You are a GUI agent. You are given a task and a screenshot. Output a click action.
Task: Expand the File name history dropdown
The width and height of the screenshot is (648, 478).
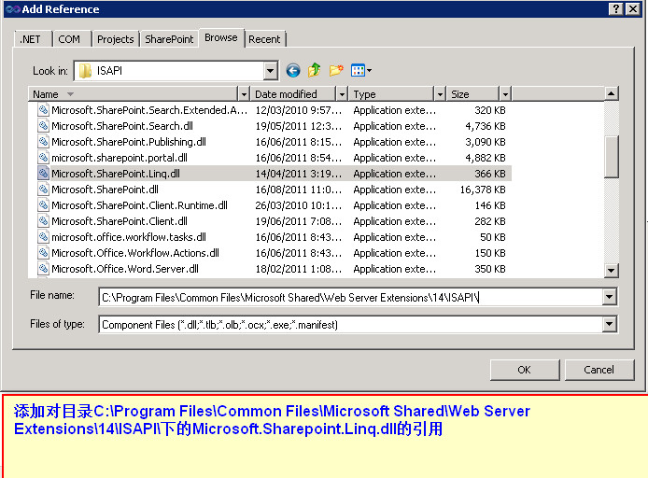point(609,297)
